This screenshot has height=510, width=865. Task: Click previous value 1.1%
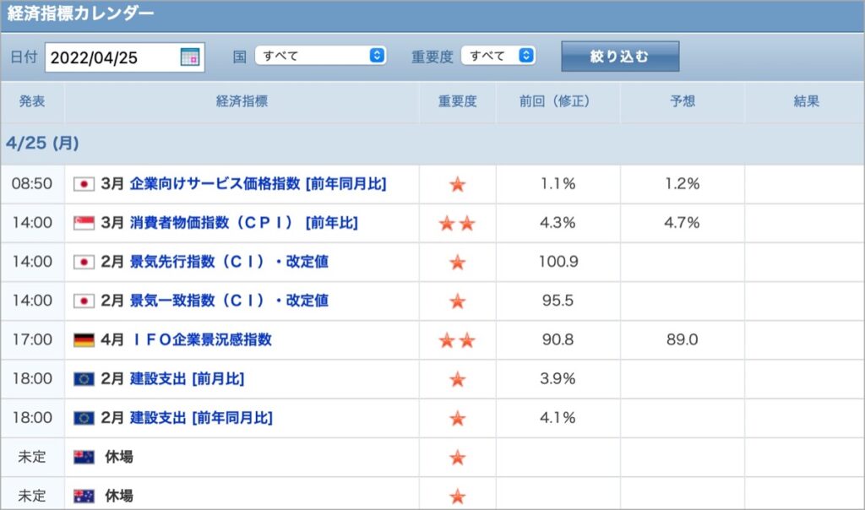click(558, 183)
